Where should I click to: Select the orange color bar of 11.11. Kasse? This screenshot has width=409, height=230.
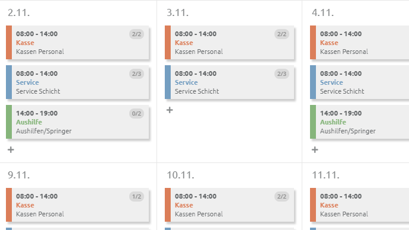click(313, 205)
